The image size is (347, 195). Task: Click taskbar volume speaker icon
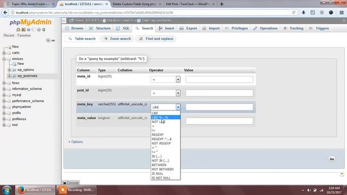point(309,190)
